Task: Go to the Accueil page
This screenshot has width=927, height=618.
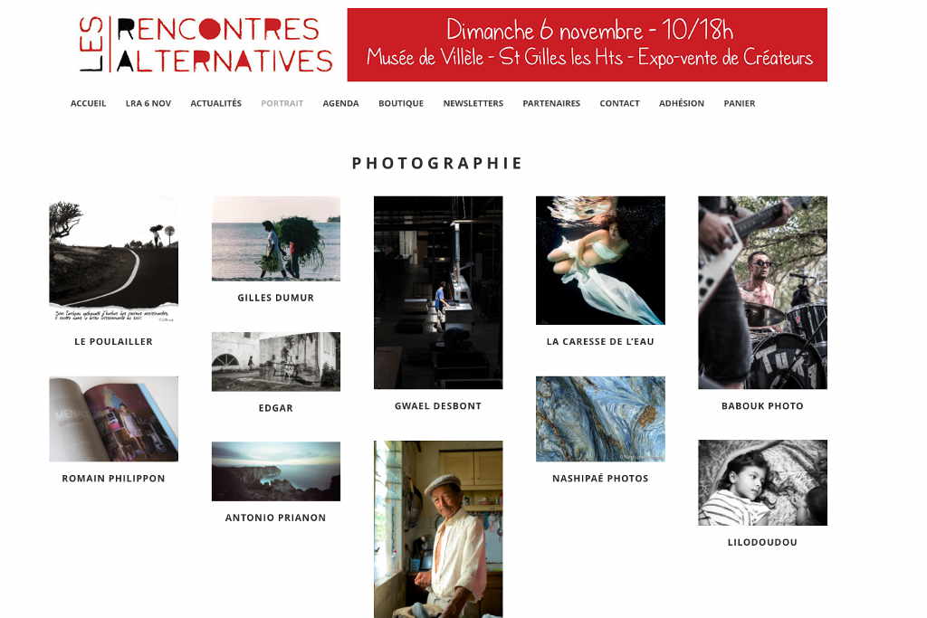Action: (88, 103)
